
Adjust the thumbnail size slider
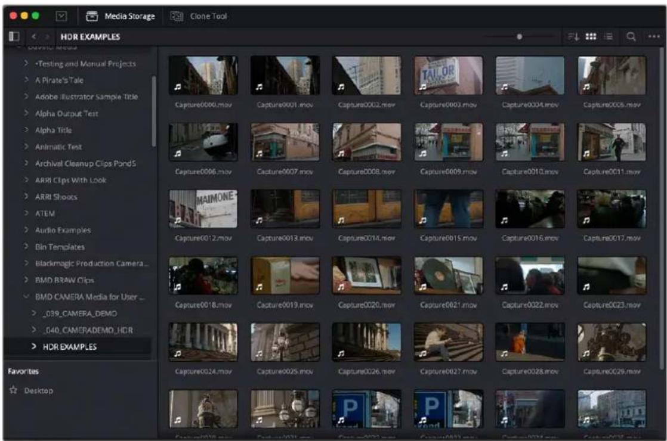click(x=520, y=36)
